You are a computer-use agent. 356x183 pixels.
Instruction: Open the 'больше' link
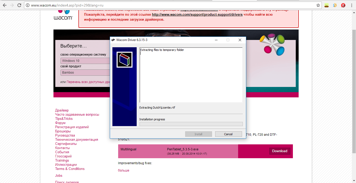pos(124,170)
